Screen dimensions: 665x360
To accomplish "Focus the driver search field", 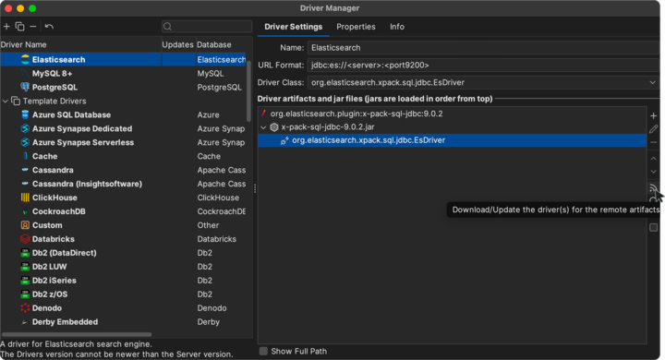I will click(207, 27).
